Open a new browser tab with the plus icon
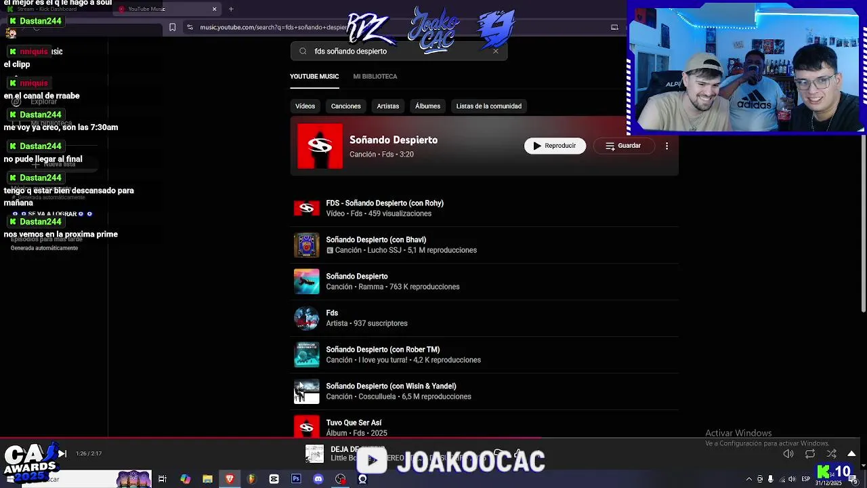The width and height of the screenshot is (867, 488). (x=231, y=9)
